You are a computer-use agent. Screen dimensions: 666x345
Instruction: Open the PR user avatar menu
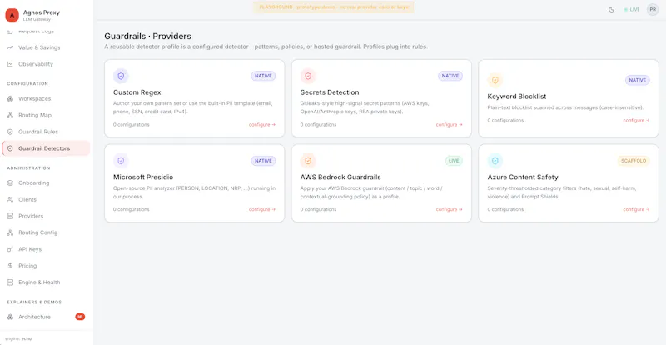(653, 9)
